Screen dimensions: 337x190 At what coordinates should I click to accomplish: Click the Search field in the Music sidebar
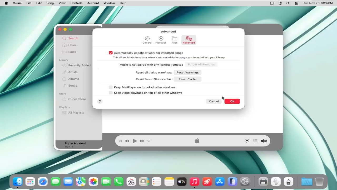70,38
